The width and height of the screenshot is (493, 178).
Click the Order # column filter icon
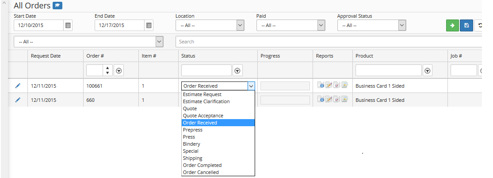tap(118, 71)
